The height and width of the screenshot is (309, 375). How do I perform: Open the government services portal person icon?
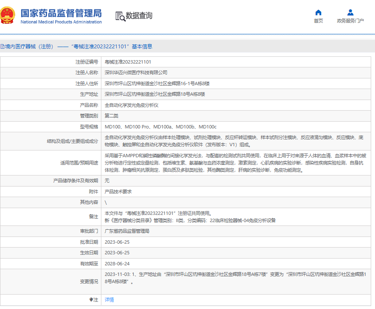[350, 12]
